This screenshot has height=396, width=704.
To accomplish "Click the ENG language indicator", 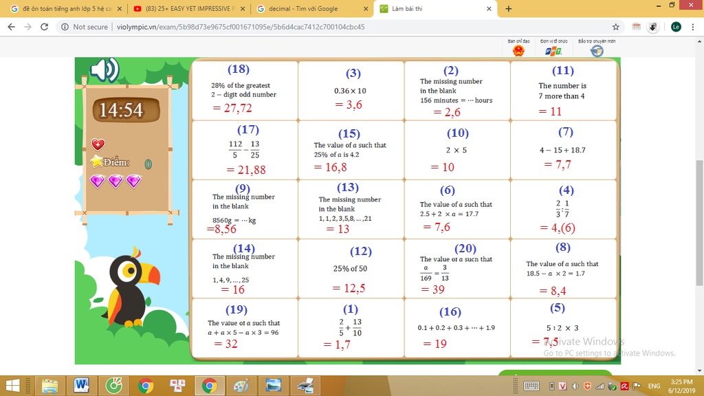I will point(654,386).
